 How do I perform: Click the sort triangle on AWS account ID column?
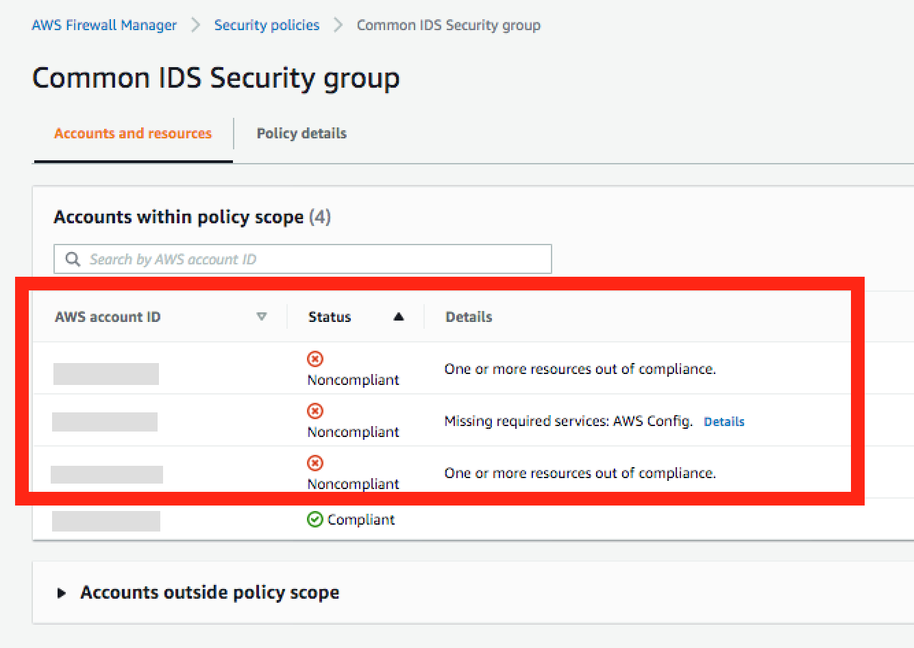point(262,316)
